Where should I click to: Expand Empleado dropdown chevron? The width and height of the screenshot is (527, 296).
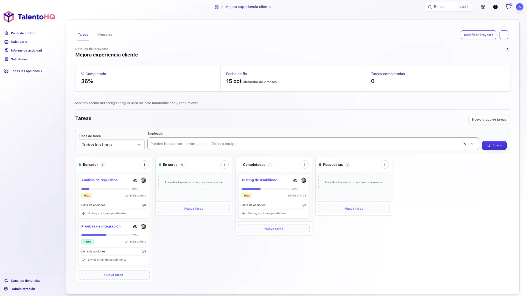point(472,144)
